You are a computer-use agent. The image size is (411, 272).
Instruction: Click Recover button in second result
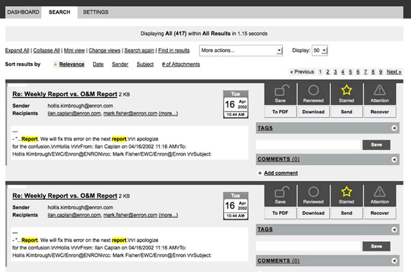click(379, 213)
